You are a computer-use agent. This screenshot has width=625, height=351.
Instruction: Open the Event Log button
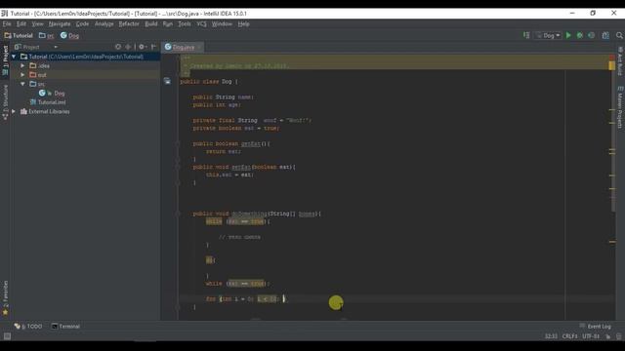pyautogui.click(x=595, y=327)
